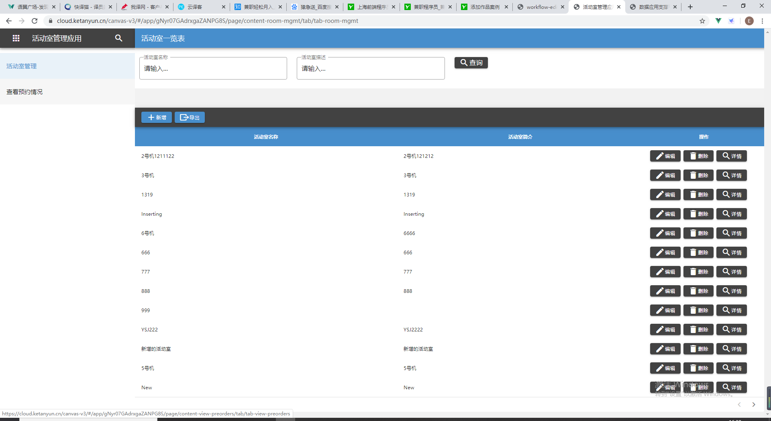The image size is (771, 421).
Task: Delete the 5号机 row
Action: coord(699,368)
